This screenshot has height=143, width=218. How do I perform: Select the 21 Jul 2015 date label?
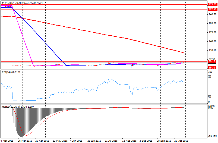point(111,141)
